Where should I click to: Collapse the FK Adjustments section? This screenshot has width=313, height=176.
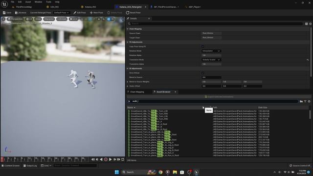coord(128,42)
